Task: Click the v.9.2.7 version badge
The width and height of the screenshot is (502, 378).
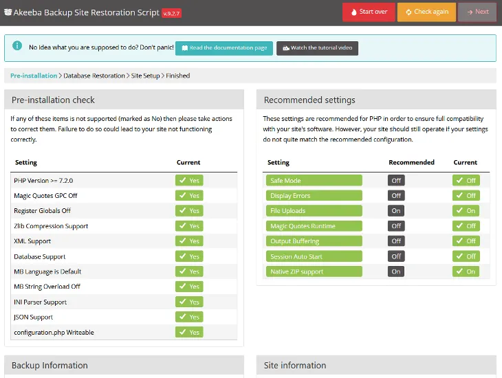Action: (x=171, y=12)
